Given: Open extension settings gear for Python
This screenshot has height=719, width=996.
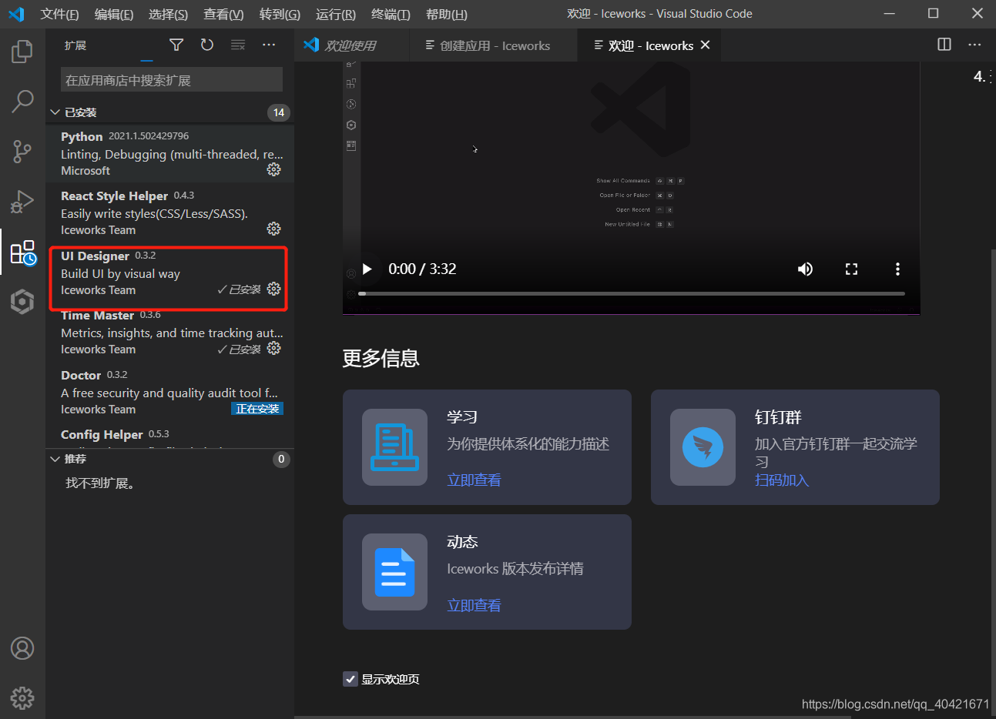Looking at the screenshot, I should click(273, 169).
